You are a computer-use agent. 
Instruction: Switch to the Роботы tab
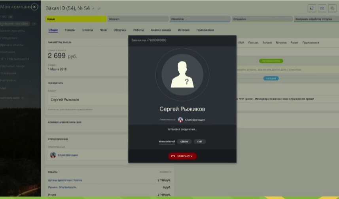pyautogui.click(x=138, y=30)
